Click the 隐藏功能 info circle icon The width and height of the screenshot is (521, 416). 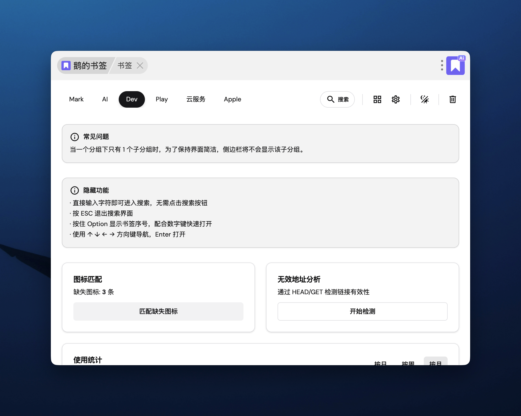[x=75, y=190]
